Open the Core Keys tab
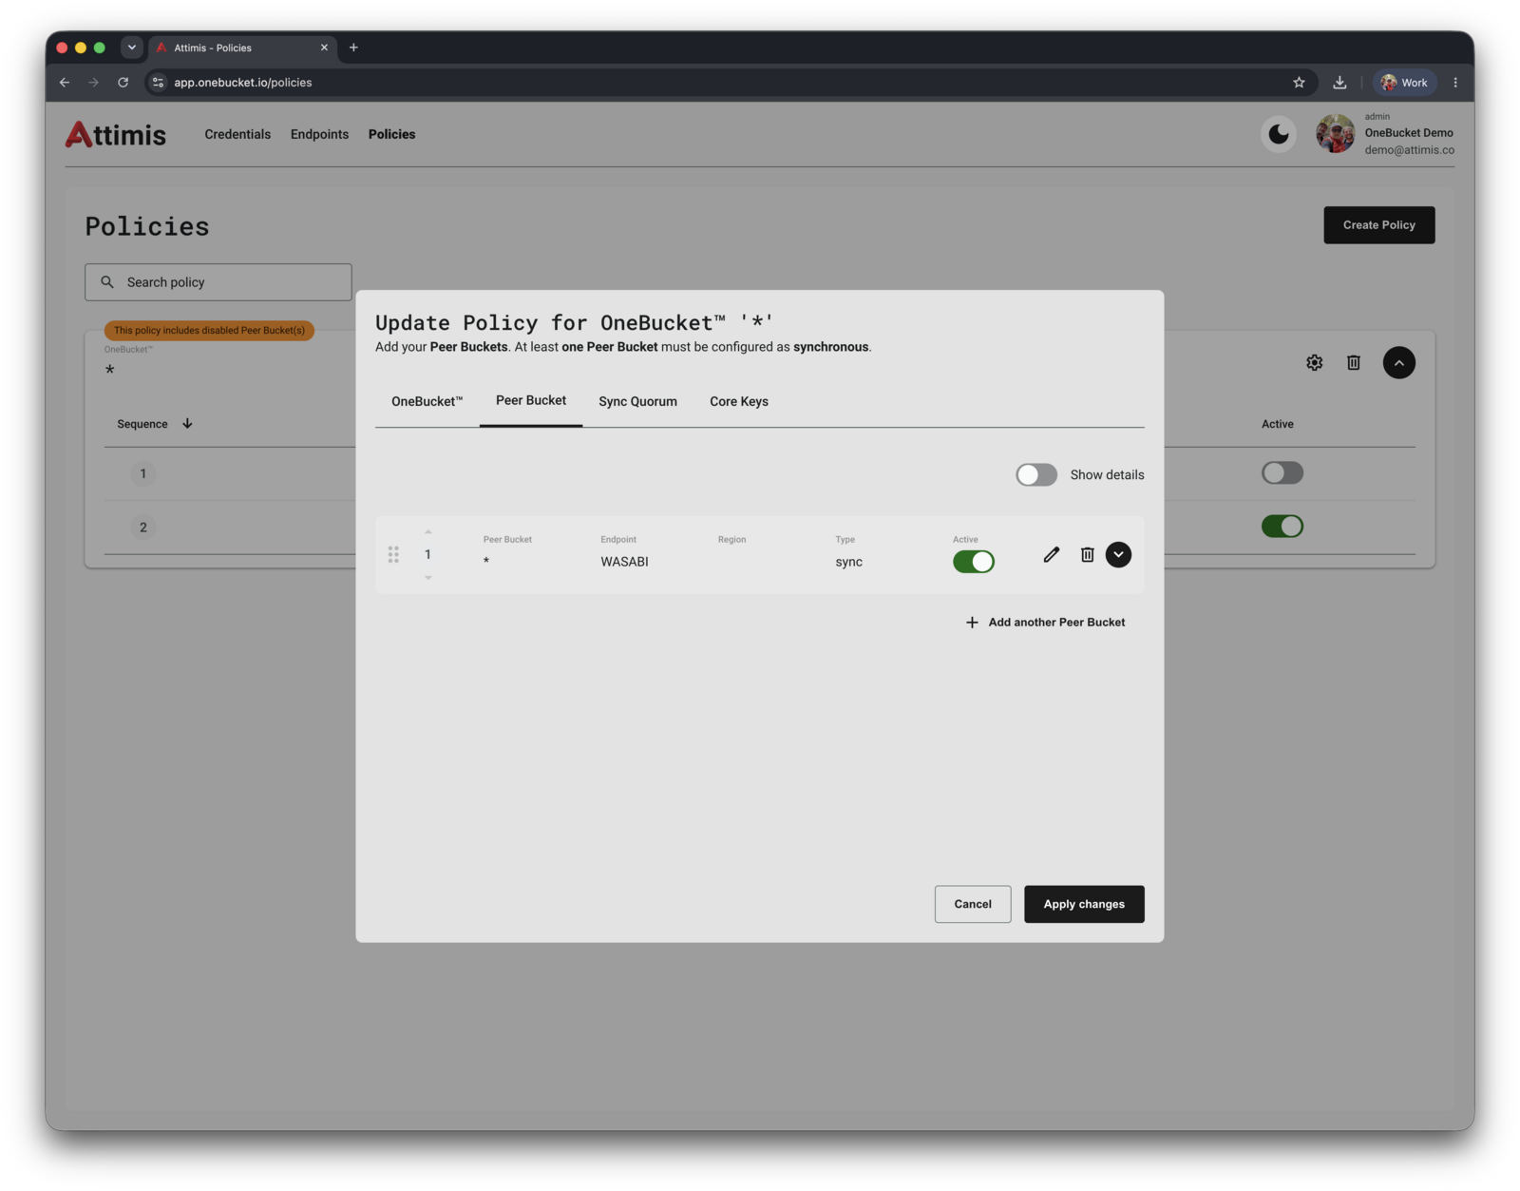This screenshot has width=1520, height=1191. coord(738,401)
